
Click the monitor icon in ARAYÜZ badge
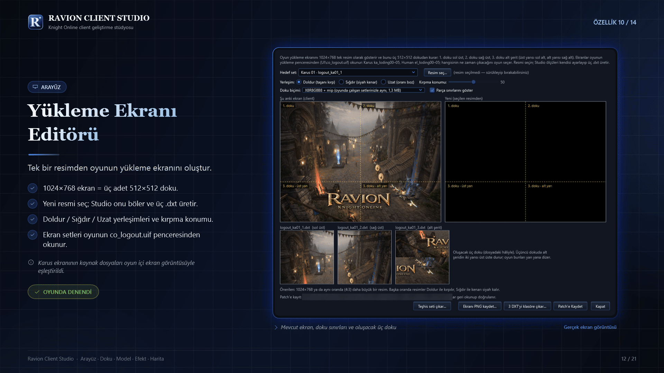coord(35,87)
